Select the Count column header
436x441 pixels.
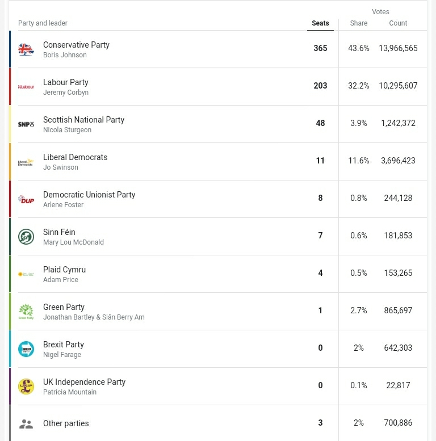[398, 23]
